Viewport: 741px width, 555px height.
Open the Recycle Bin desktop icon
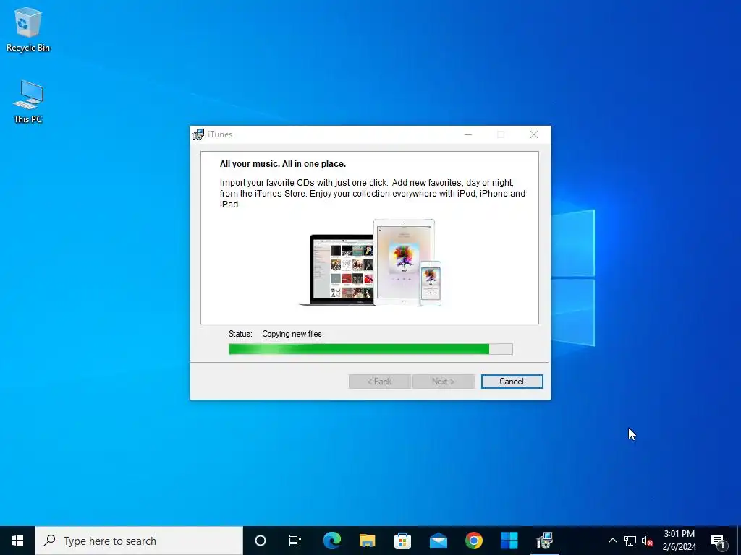[x=28, y=29]
